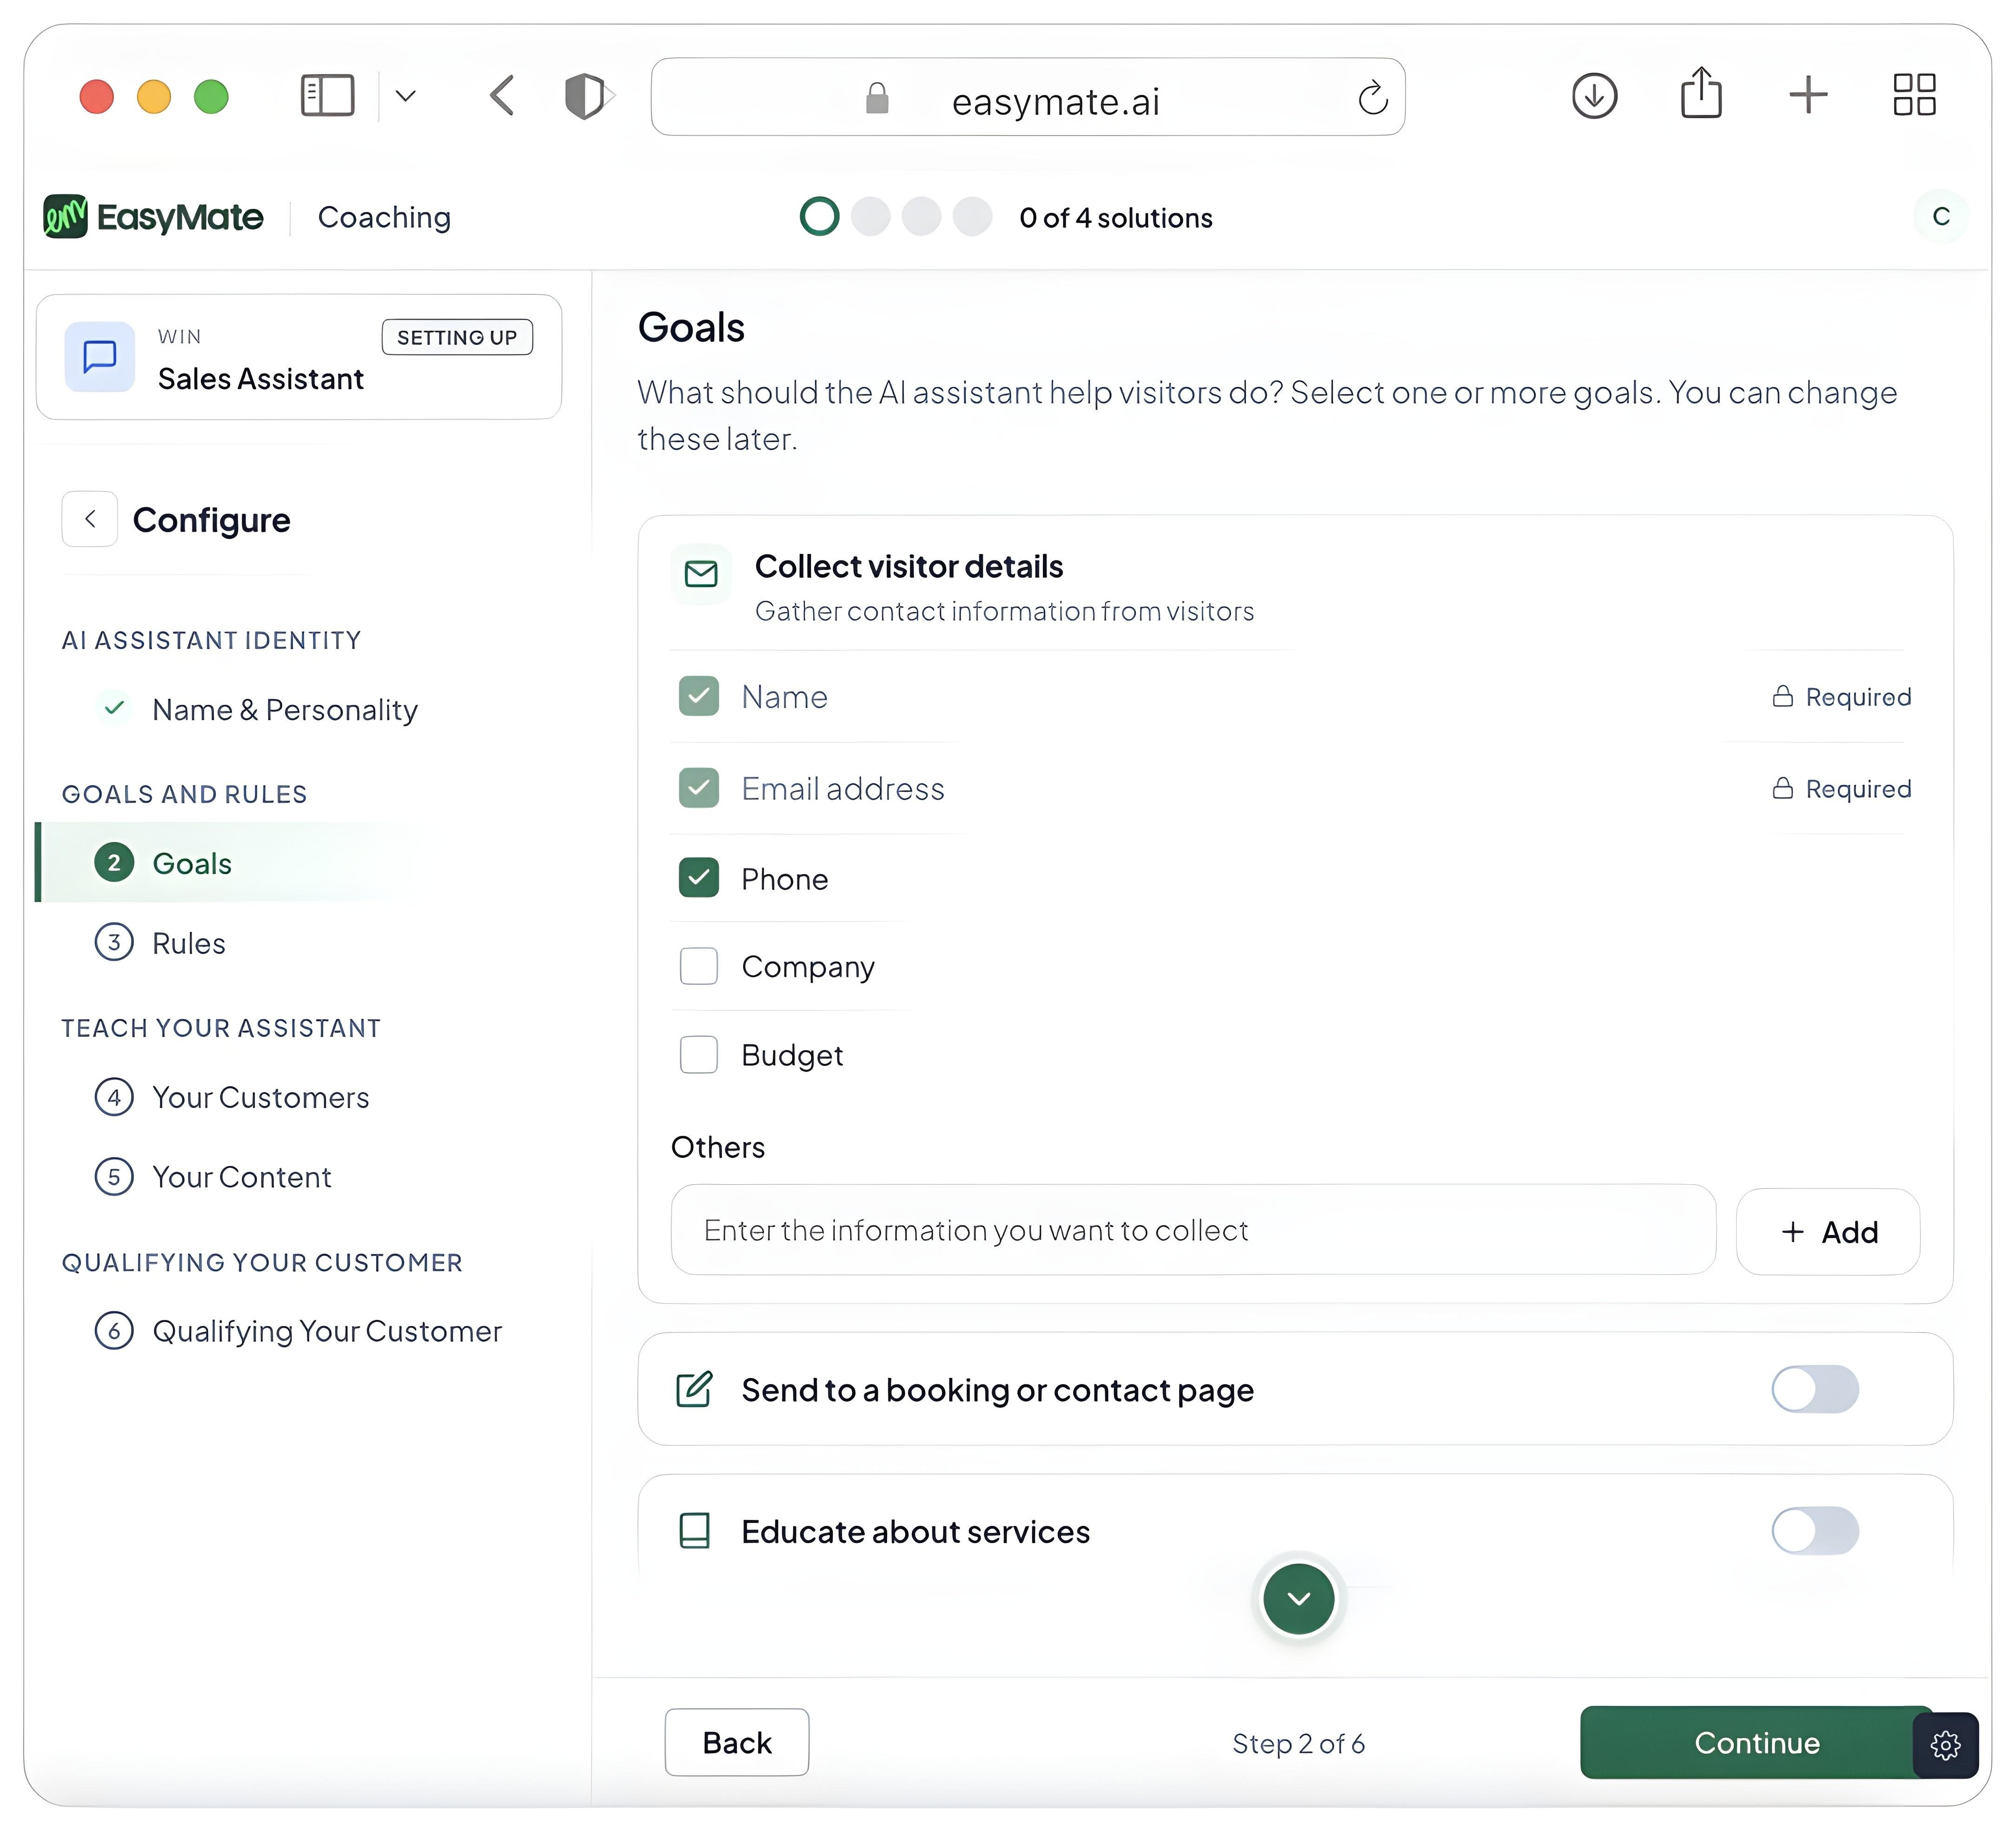Click the green scroll-down chevron button
This screenshot has width=2016, height=1830.
pos(1298,1598)
